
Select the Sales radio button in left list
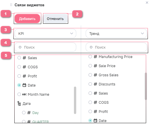[x=19, y=58]
